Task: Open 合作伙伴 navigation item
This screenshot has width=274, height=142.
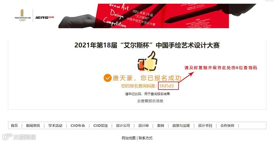Action: (x=227, y=126)
